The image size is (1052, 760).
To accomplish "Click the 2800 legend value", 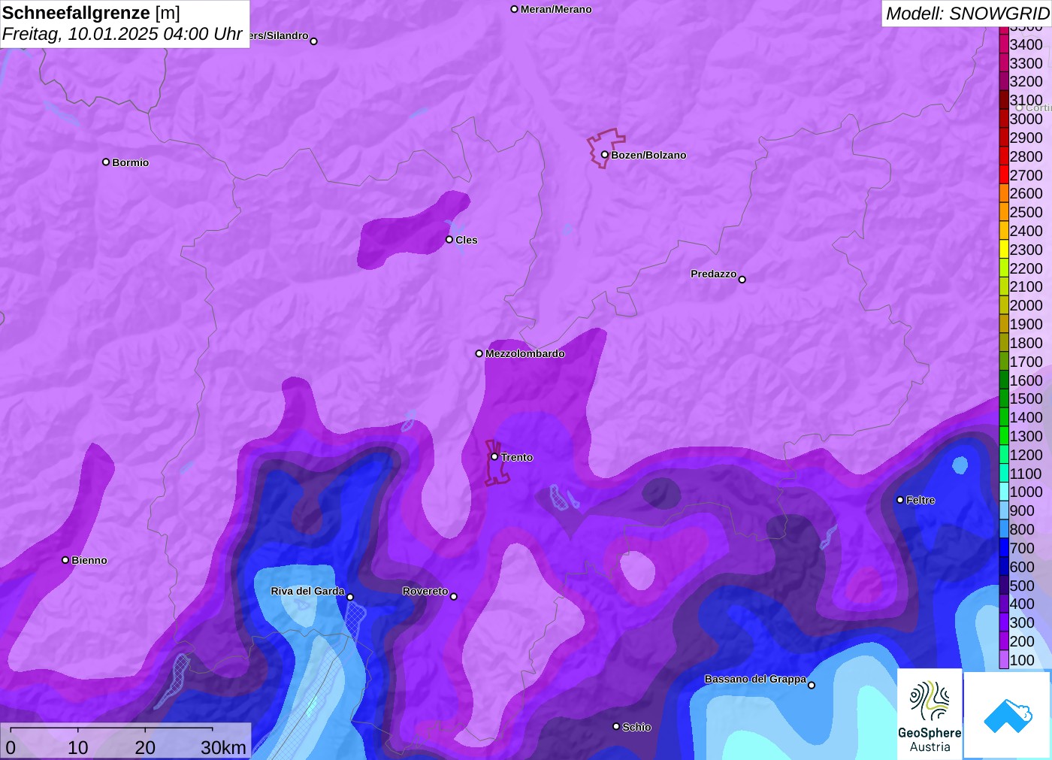I will (x=1026, y=156).
